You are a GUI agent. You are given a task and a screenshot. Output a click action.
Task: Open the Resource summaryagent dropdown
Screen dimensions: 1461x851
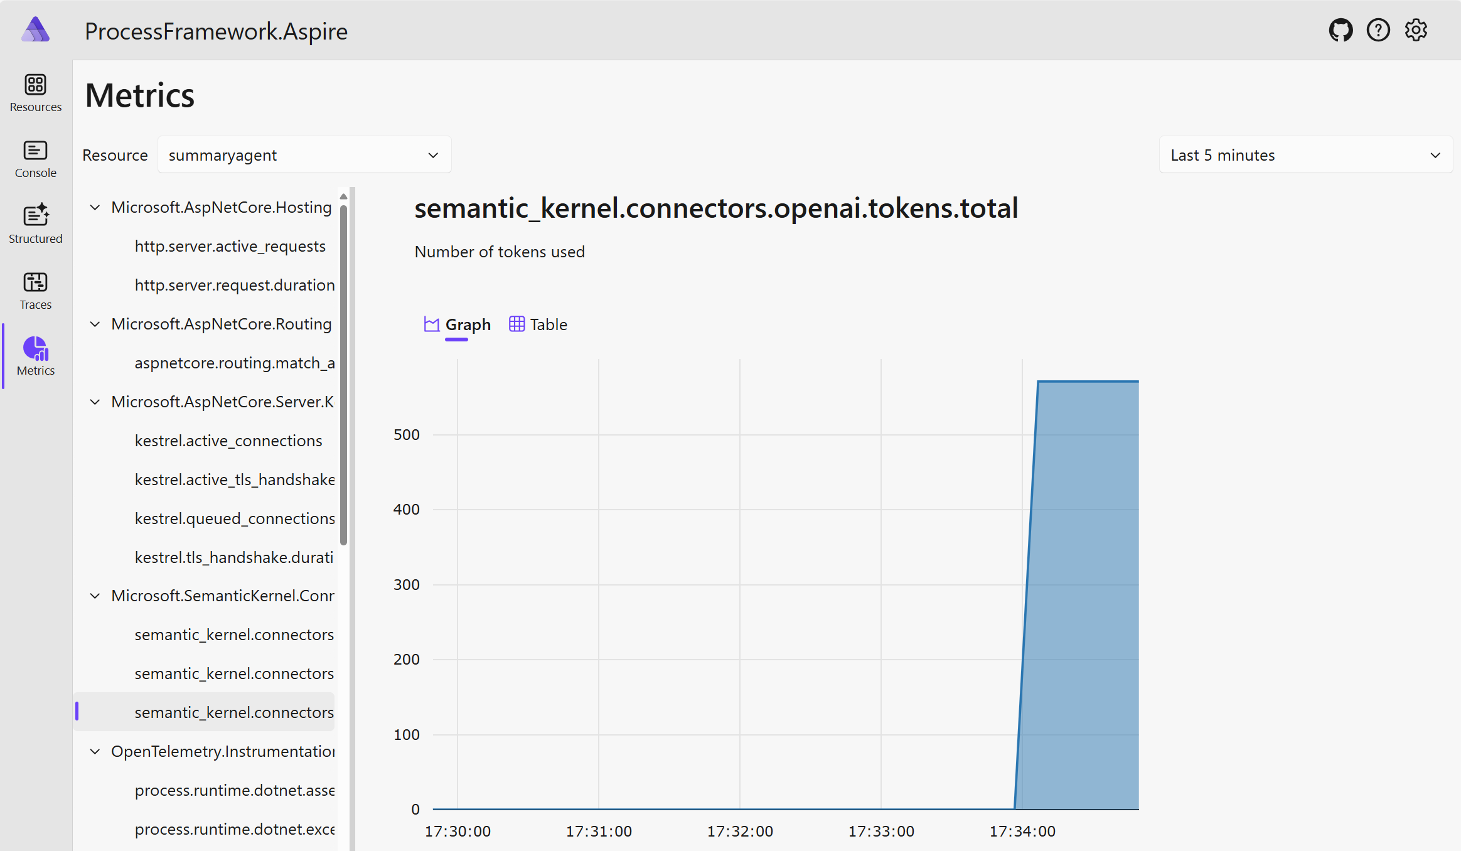tap(304, 155)
